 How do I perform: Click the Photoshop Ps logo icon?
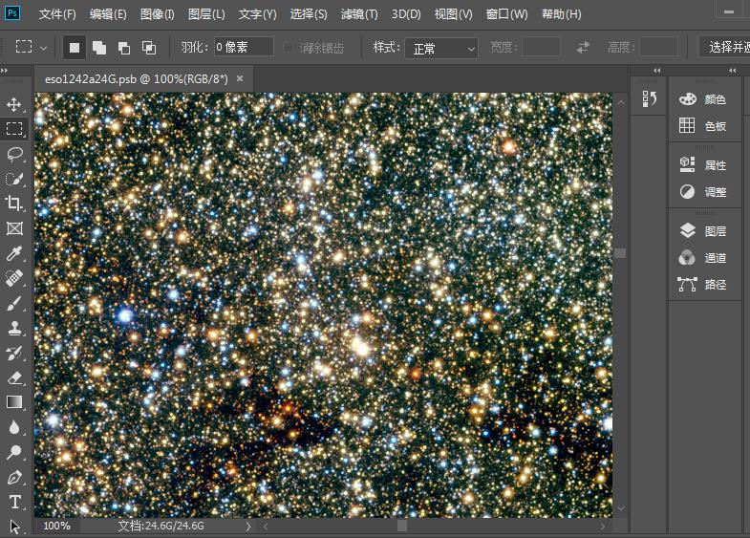tap(12, 13)
